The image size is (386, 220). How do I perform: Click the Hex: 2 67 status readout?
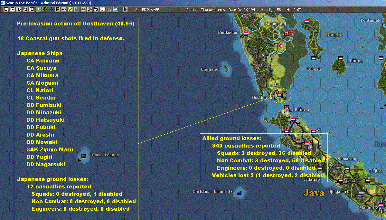(294, 10)
